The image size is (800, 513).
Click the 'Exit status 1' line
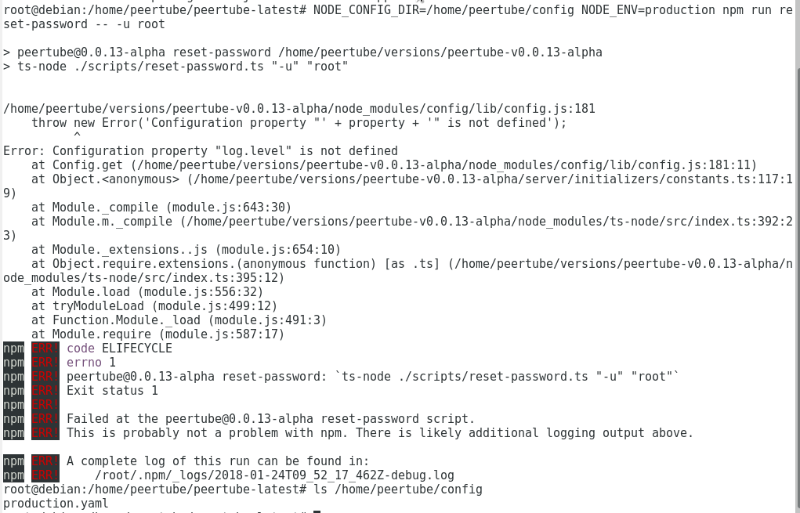pyautogui.click(x=112, y=391)
